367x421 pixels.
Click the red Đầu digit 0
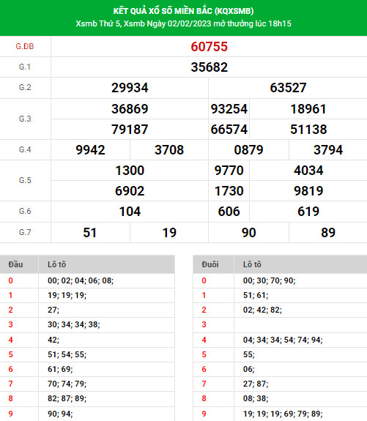[10, 280]
